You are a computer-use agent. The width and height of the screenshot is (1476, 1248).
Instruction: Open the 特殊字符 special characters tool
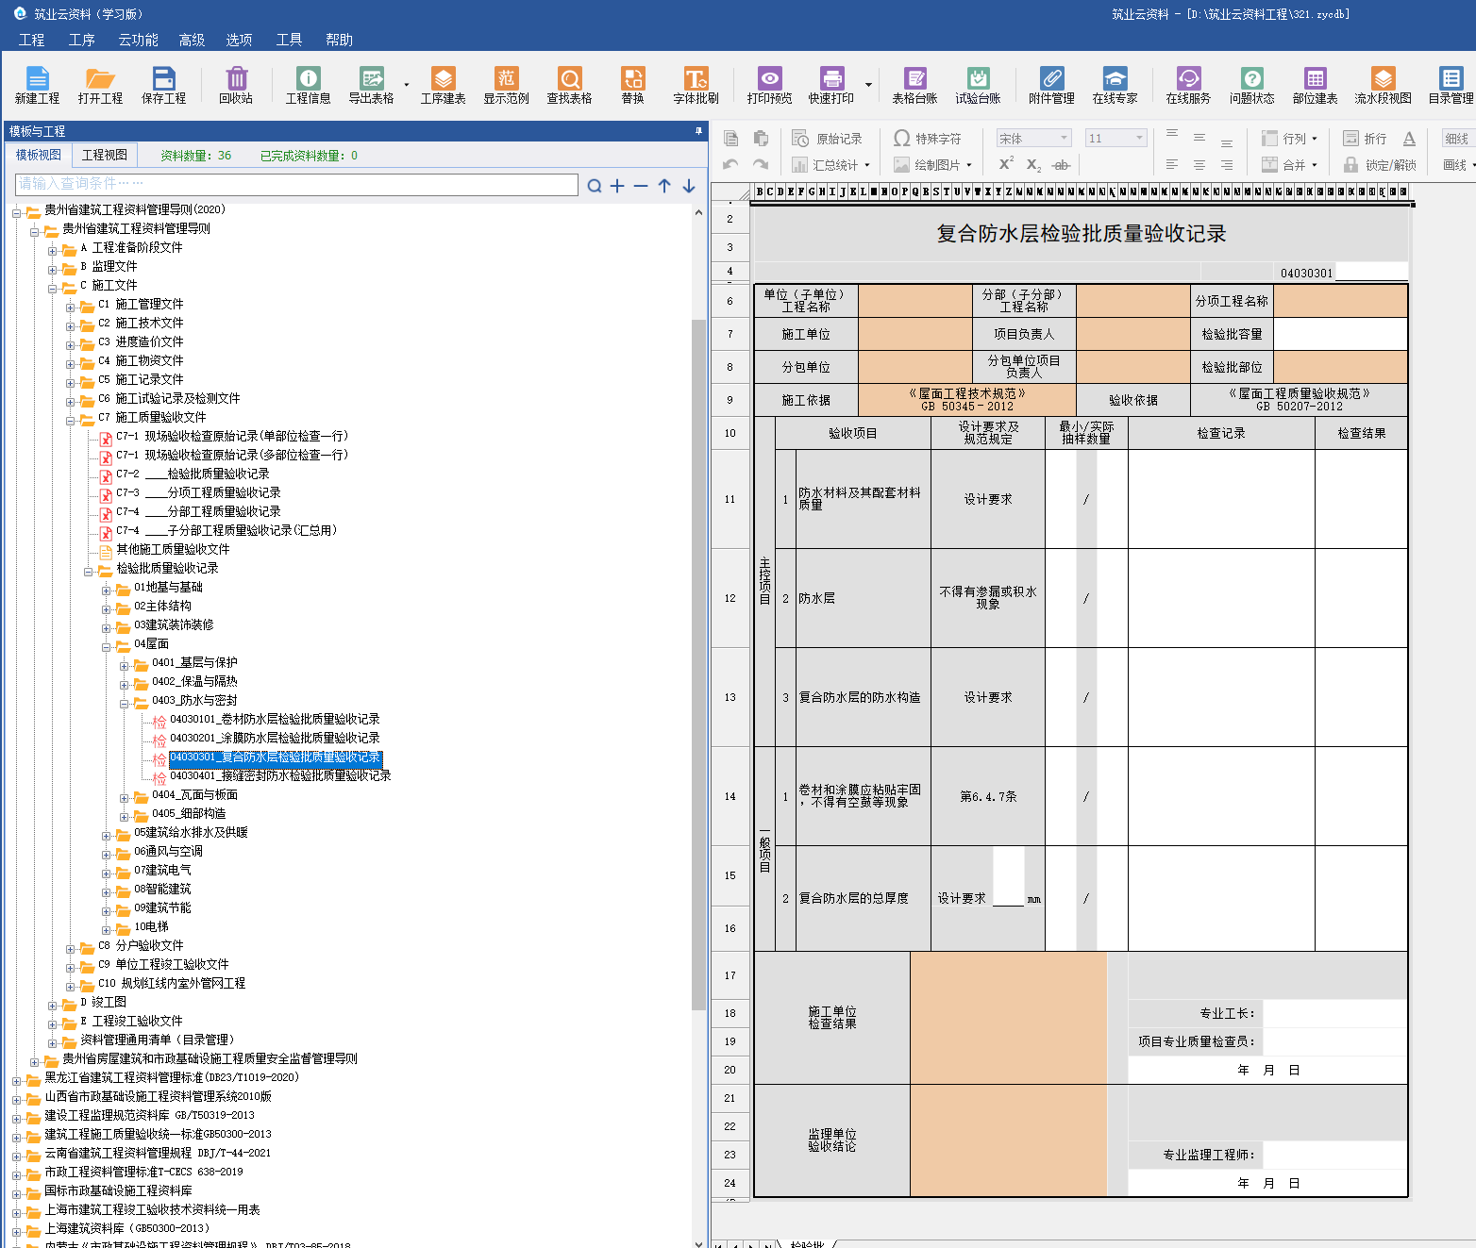click(x=928, y=139)
